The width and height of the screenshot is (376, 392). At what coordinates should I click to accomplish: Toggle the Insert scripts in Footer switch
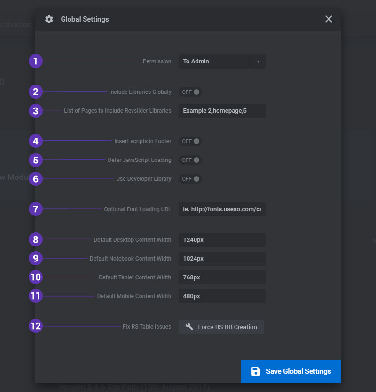point(190,141)
